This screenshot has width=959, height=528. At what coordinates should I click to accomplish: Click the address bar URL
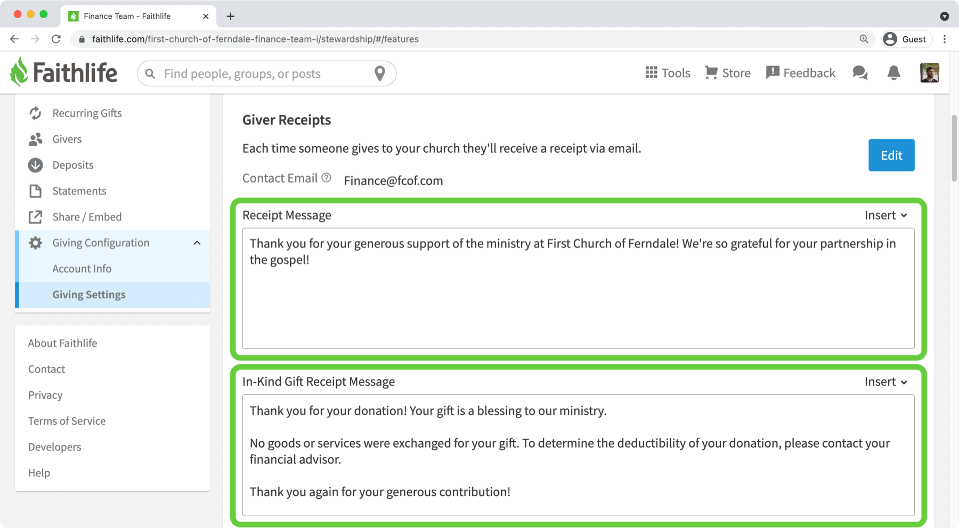[255, 39]
